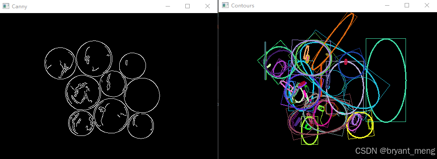Close the Contours window
437x159 pixels.
click(427, 5)
